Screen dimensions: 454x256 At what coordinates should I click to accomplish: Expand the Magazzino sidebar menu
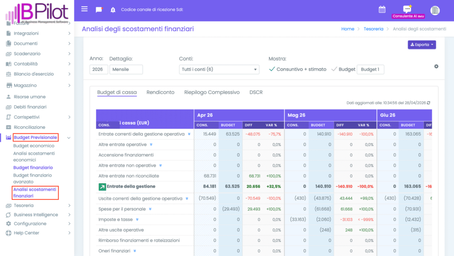click(25, 85)
